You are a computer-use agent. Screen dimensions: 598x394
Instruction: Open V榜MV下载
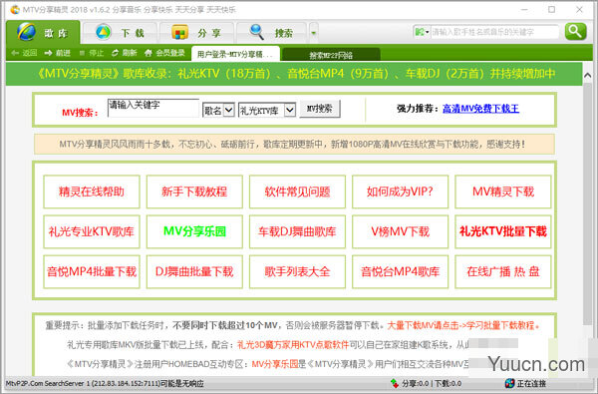pyautogui.click(x=400, y=231)
